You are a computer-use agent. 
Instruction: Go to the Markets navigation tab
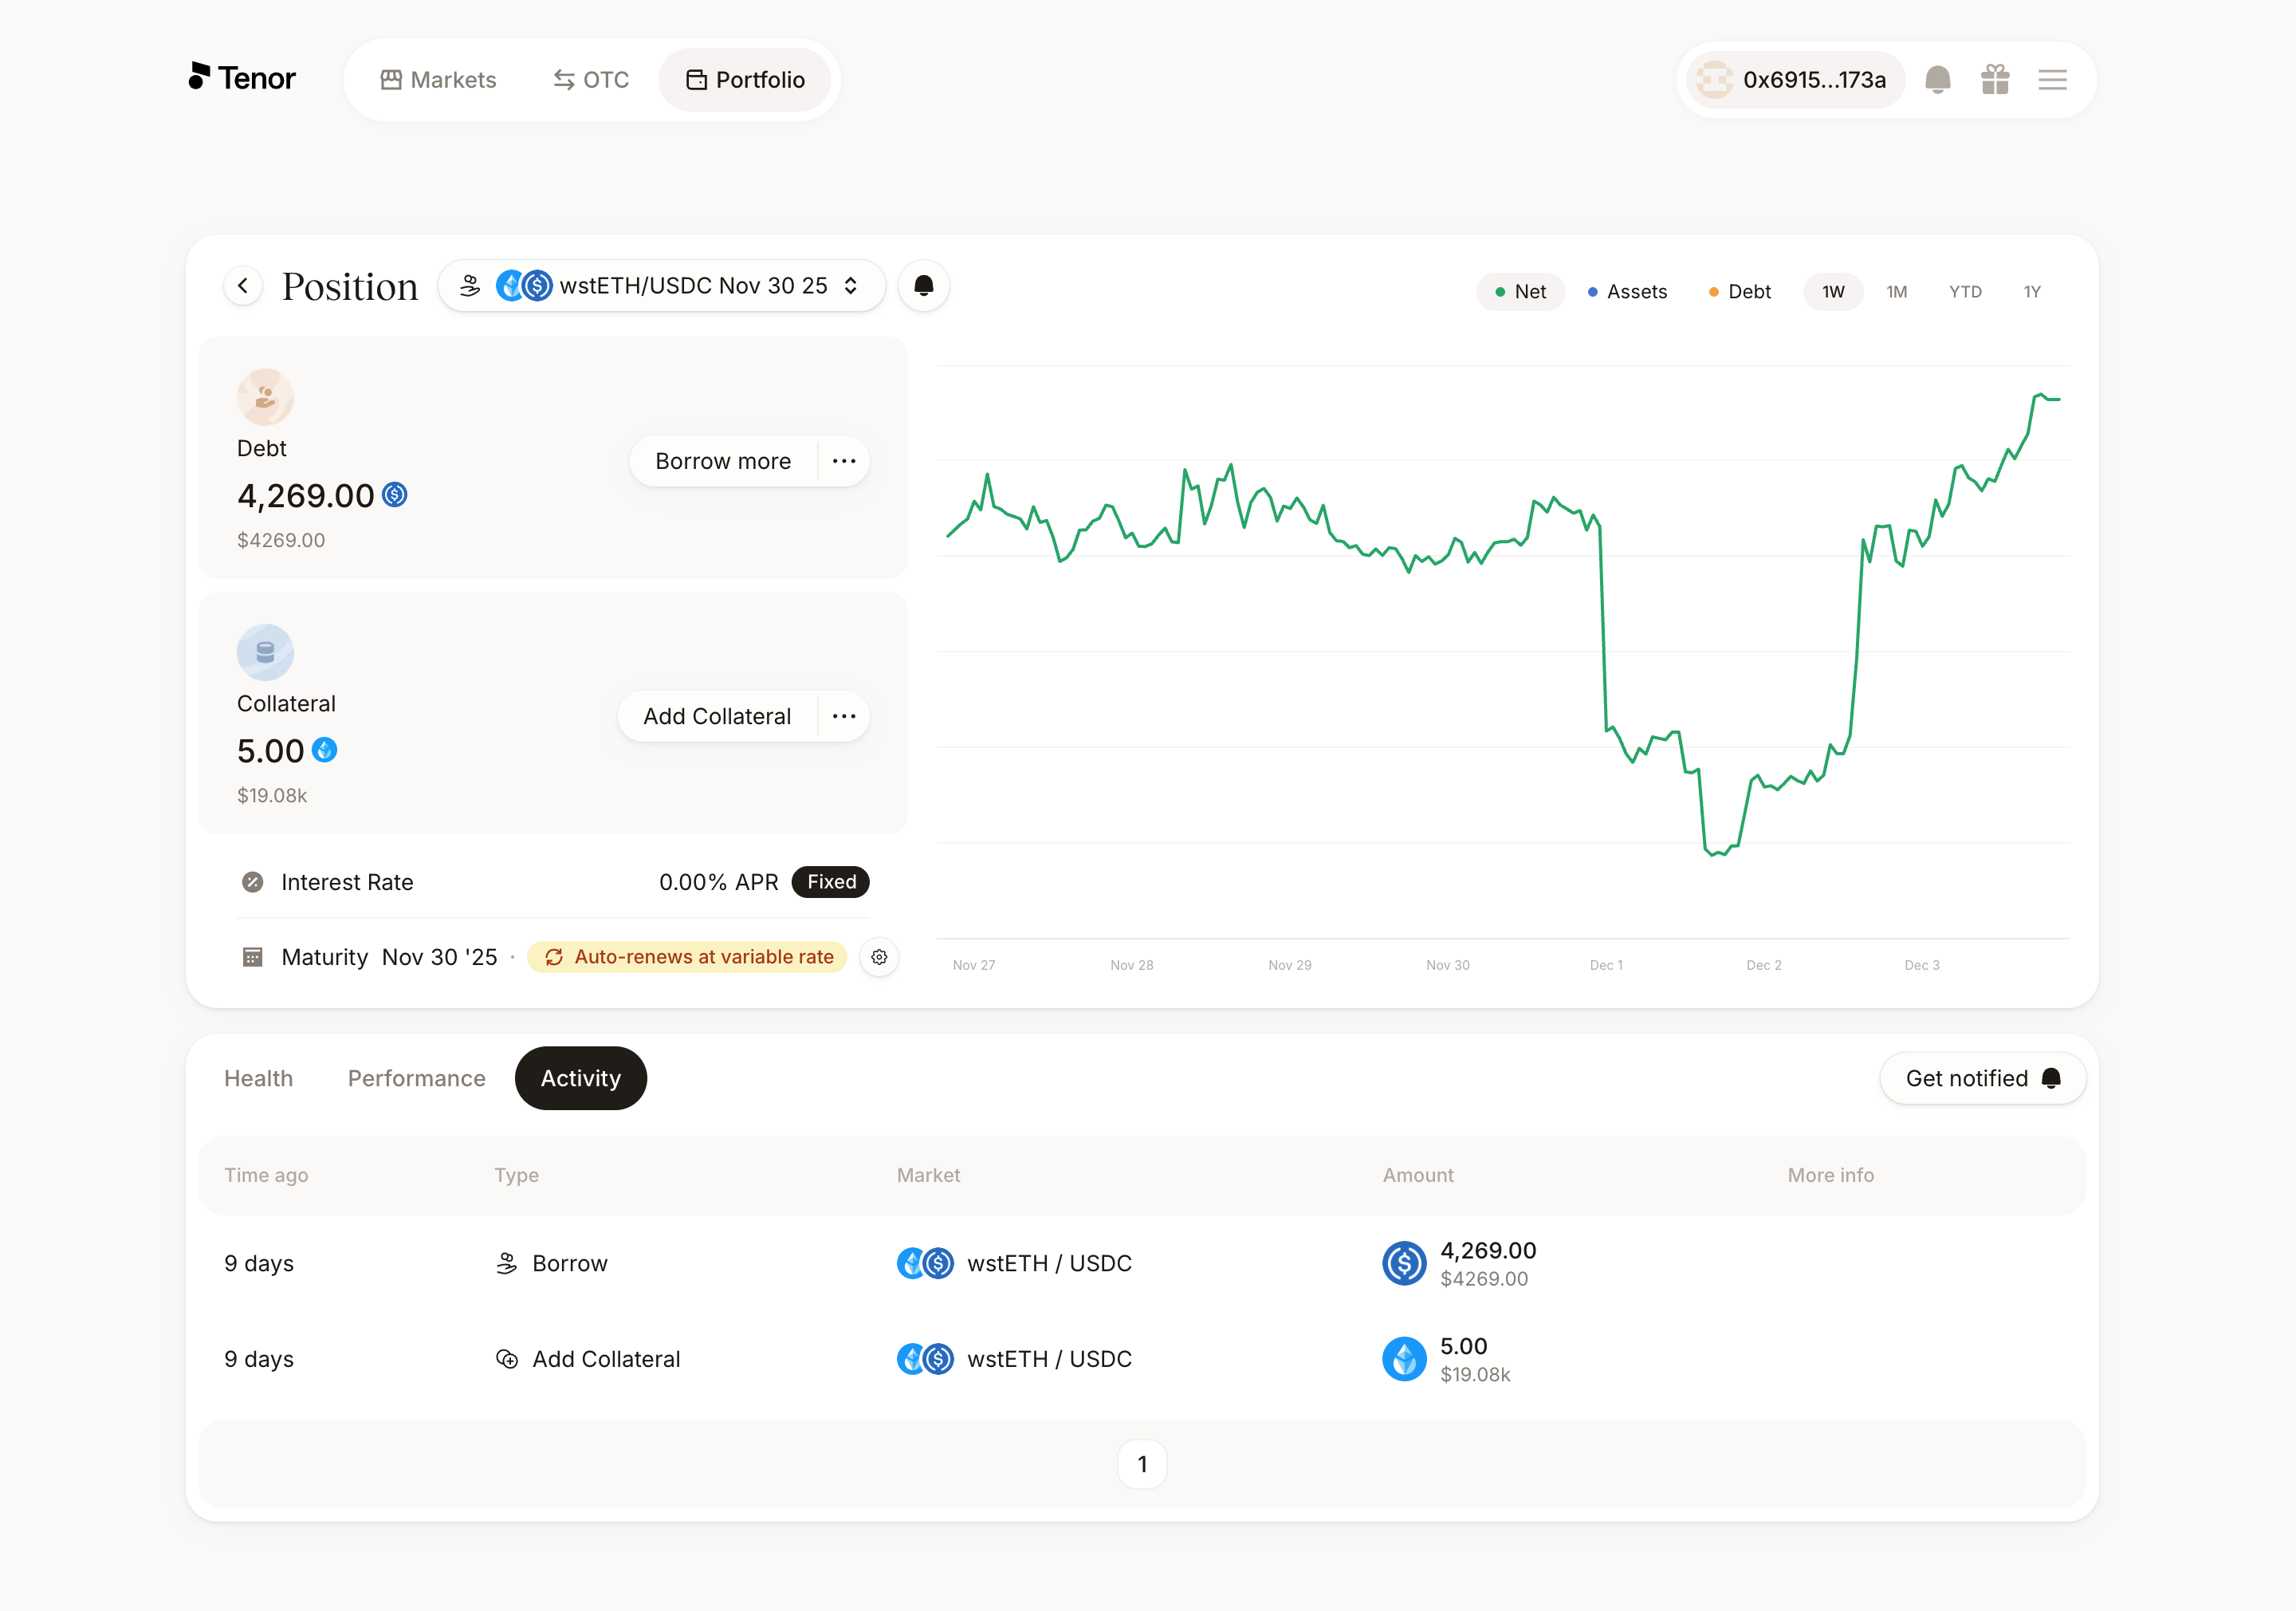click(x=438, y=80)
